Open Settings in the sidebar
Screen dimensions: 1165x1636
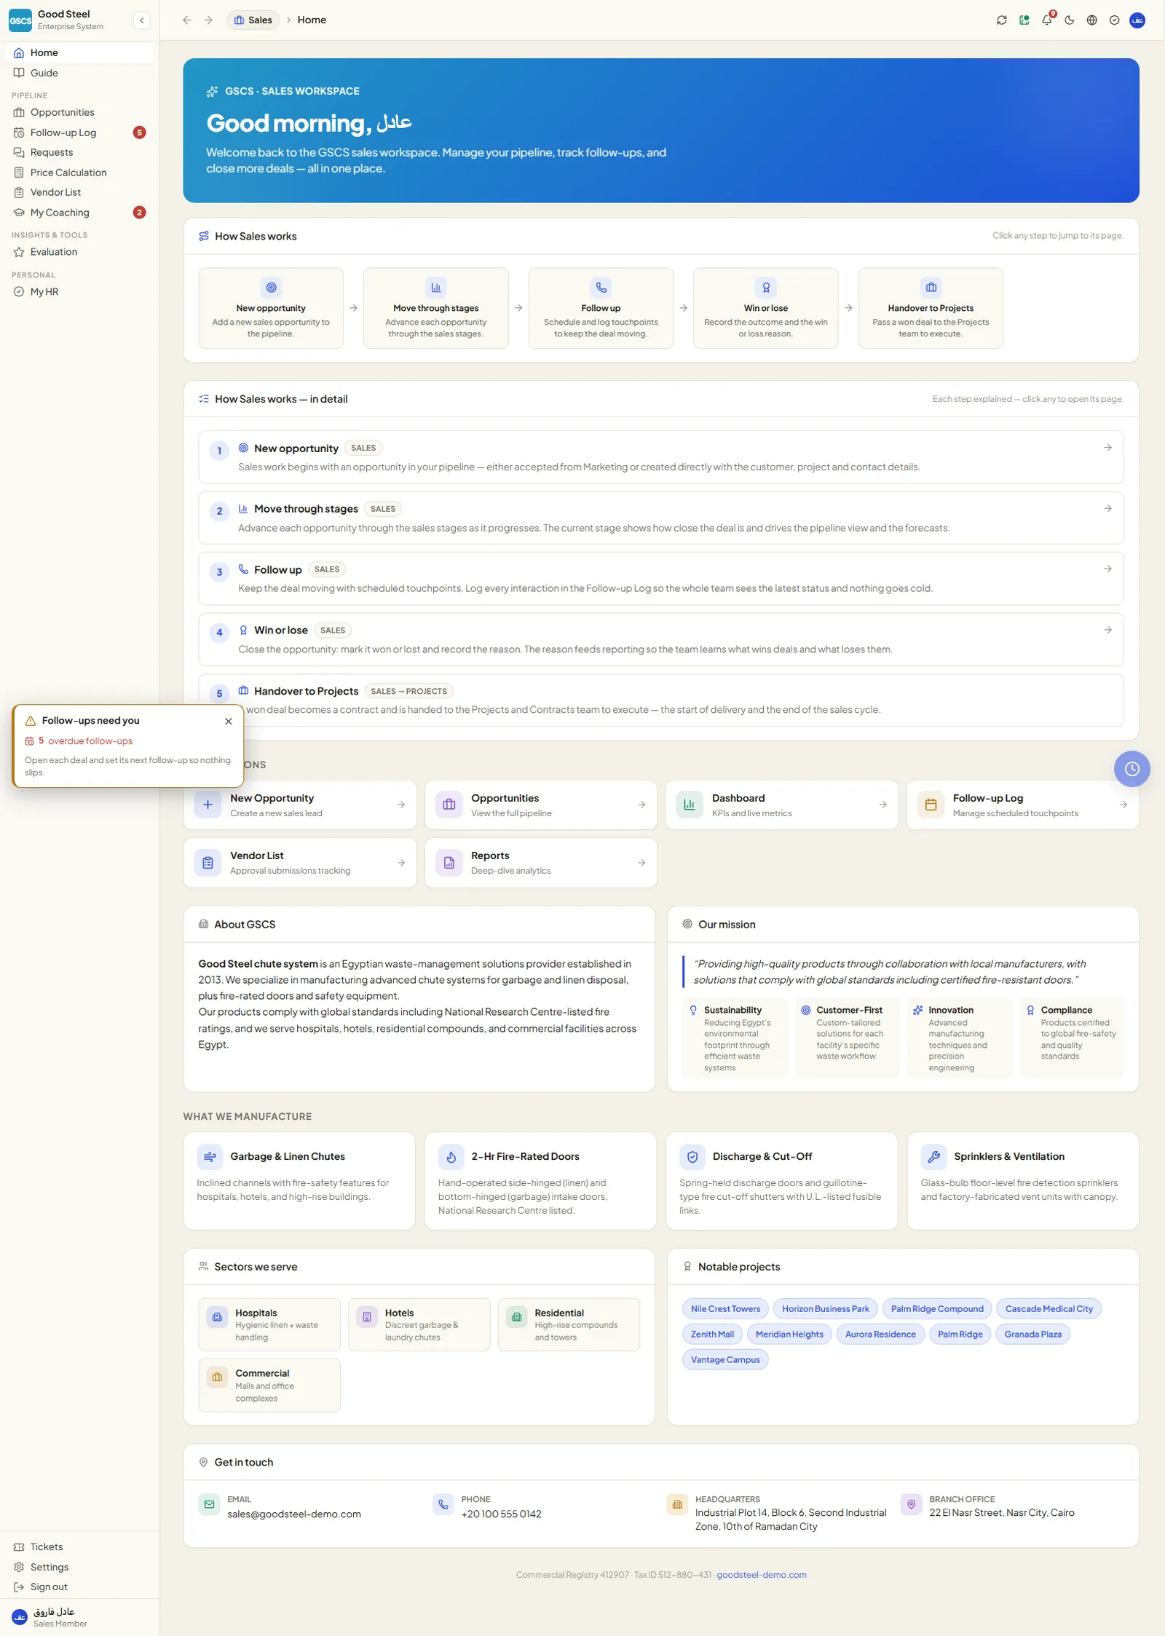pyautogui.click(x=79, y=1567)
